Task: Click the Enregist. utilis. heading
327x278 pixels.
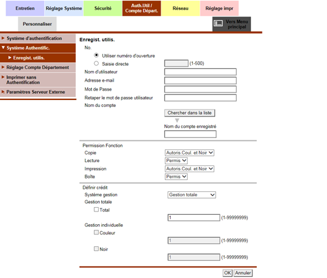Action: point(97,40)
